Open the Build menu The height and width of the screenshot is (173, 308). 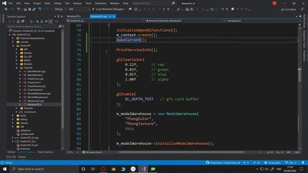click(47, 3)
